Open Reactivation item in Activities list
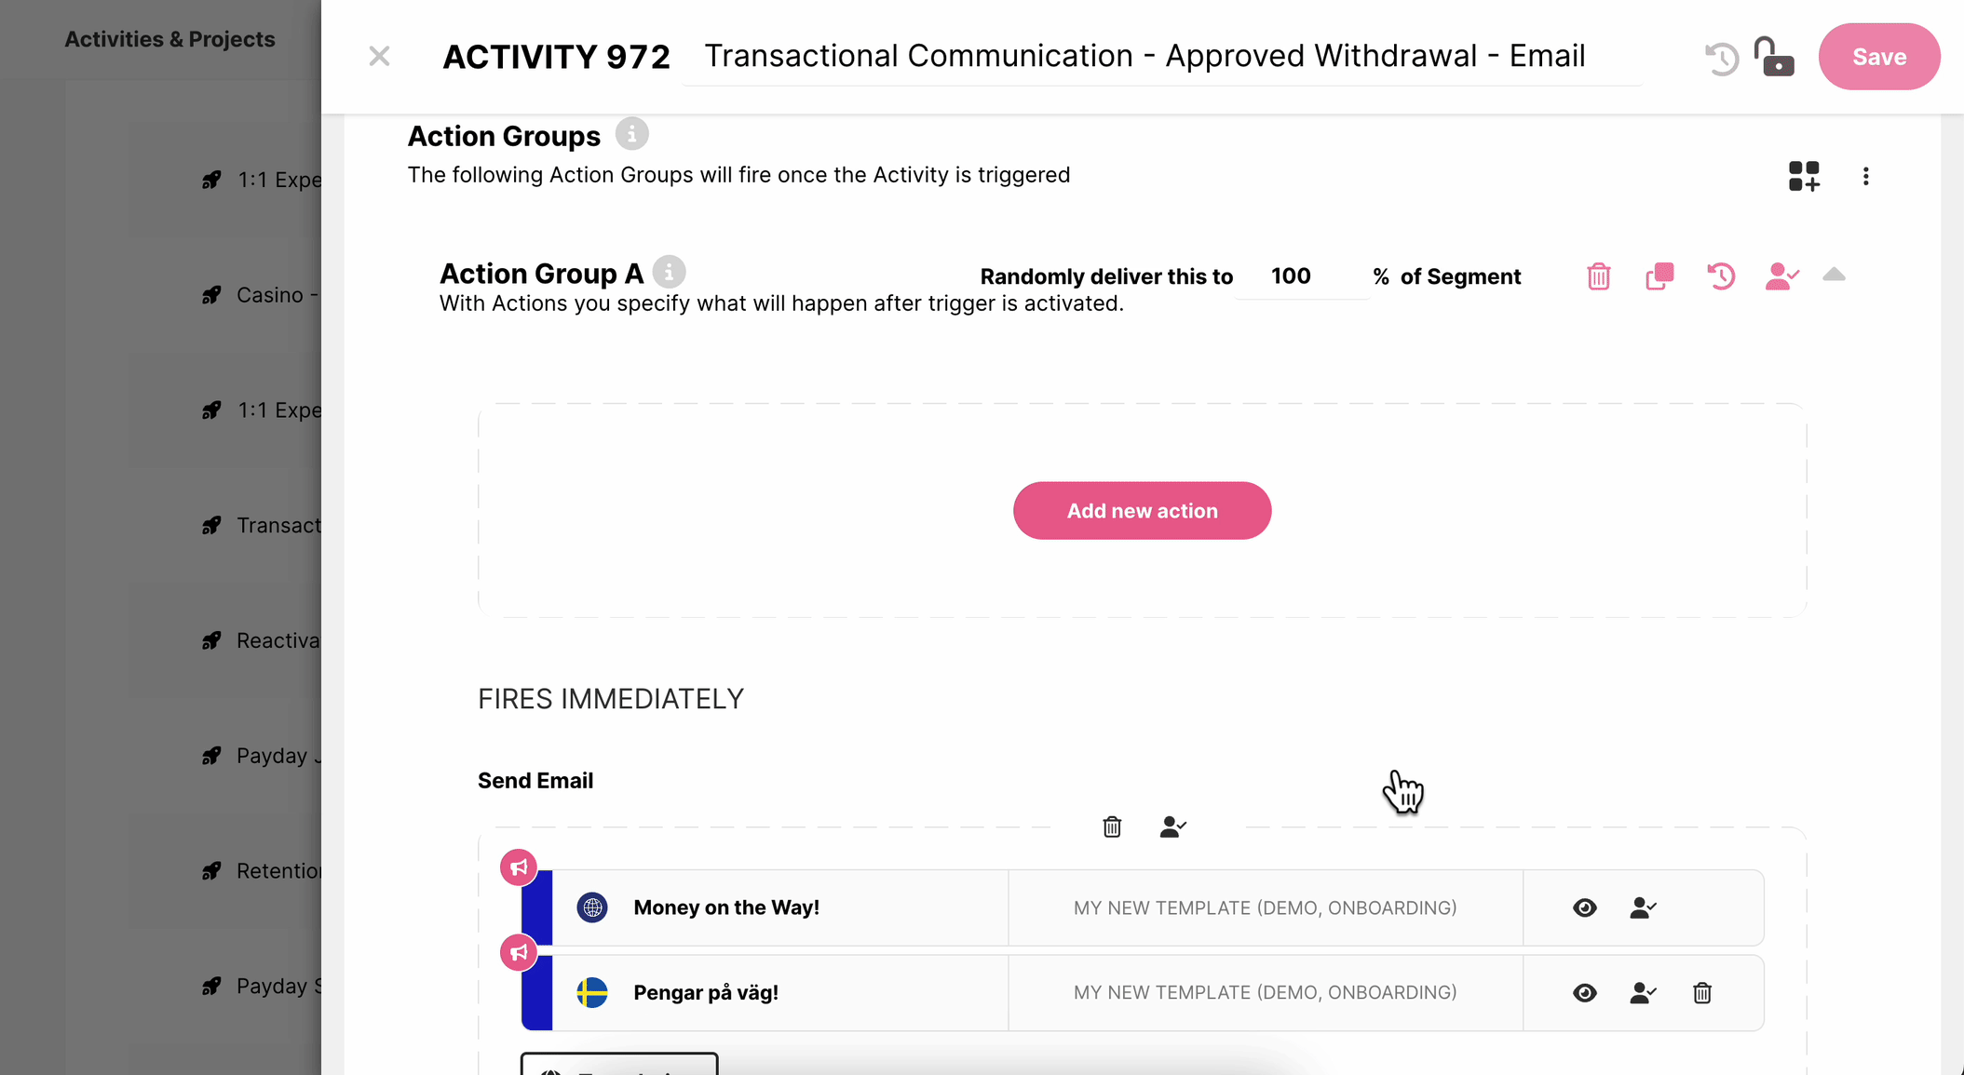1964x1075 pixels. 277,640
